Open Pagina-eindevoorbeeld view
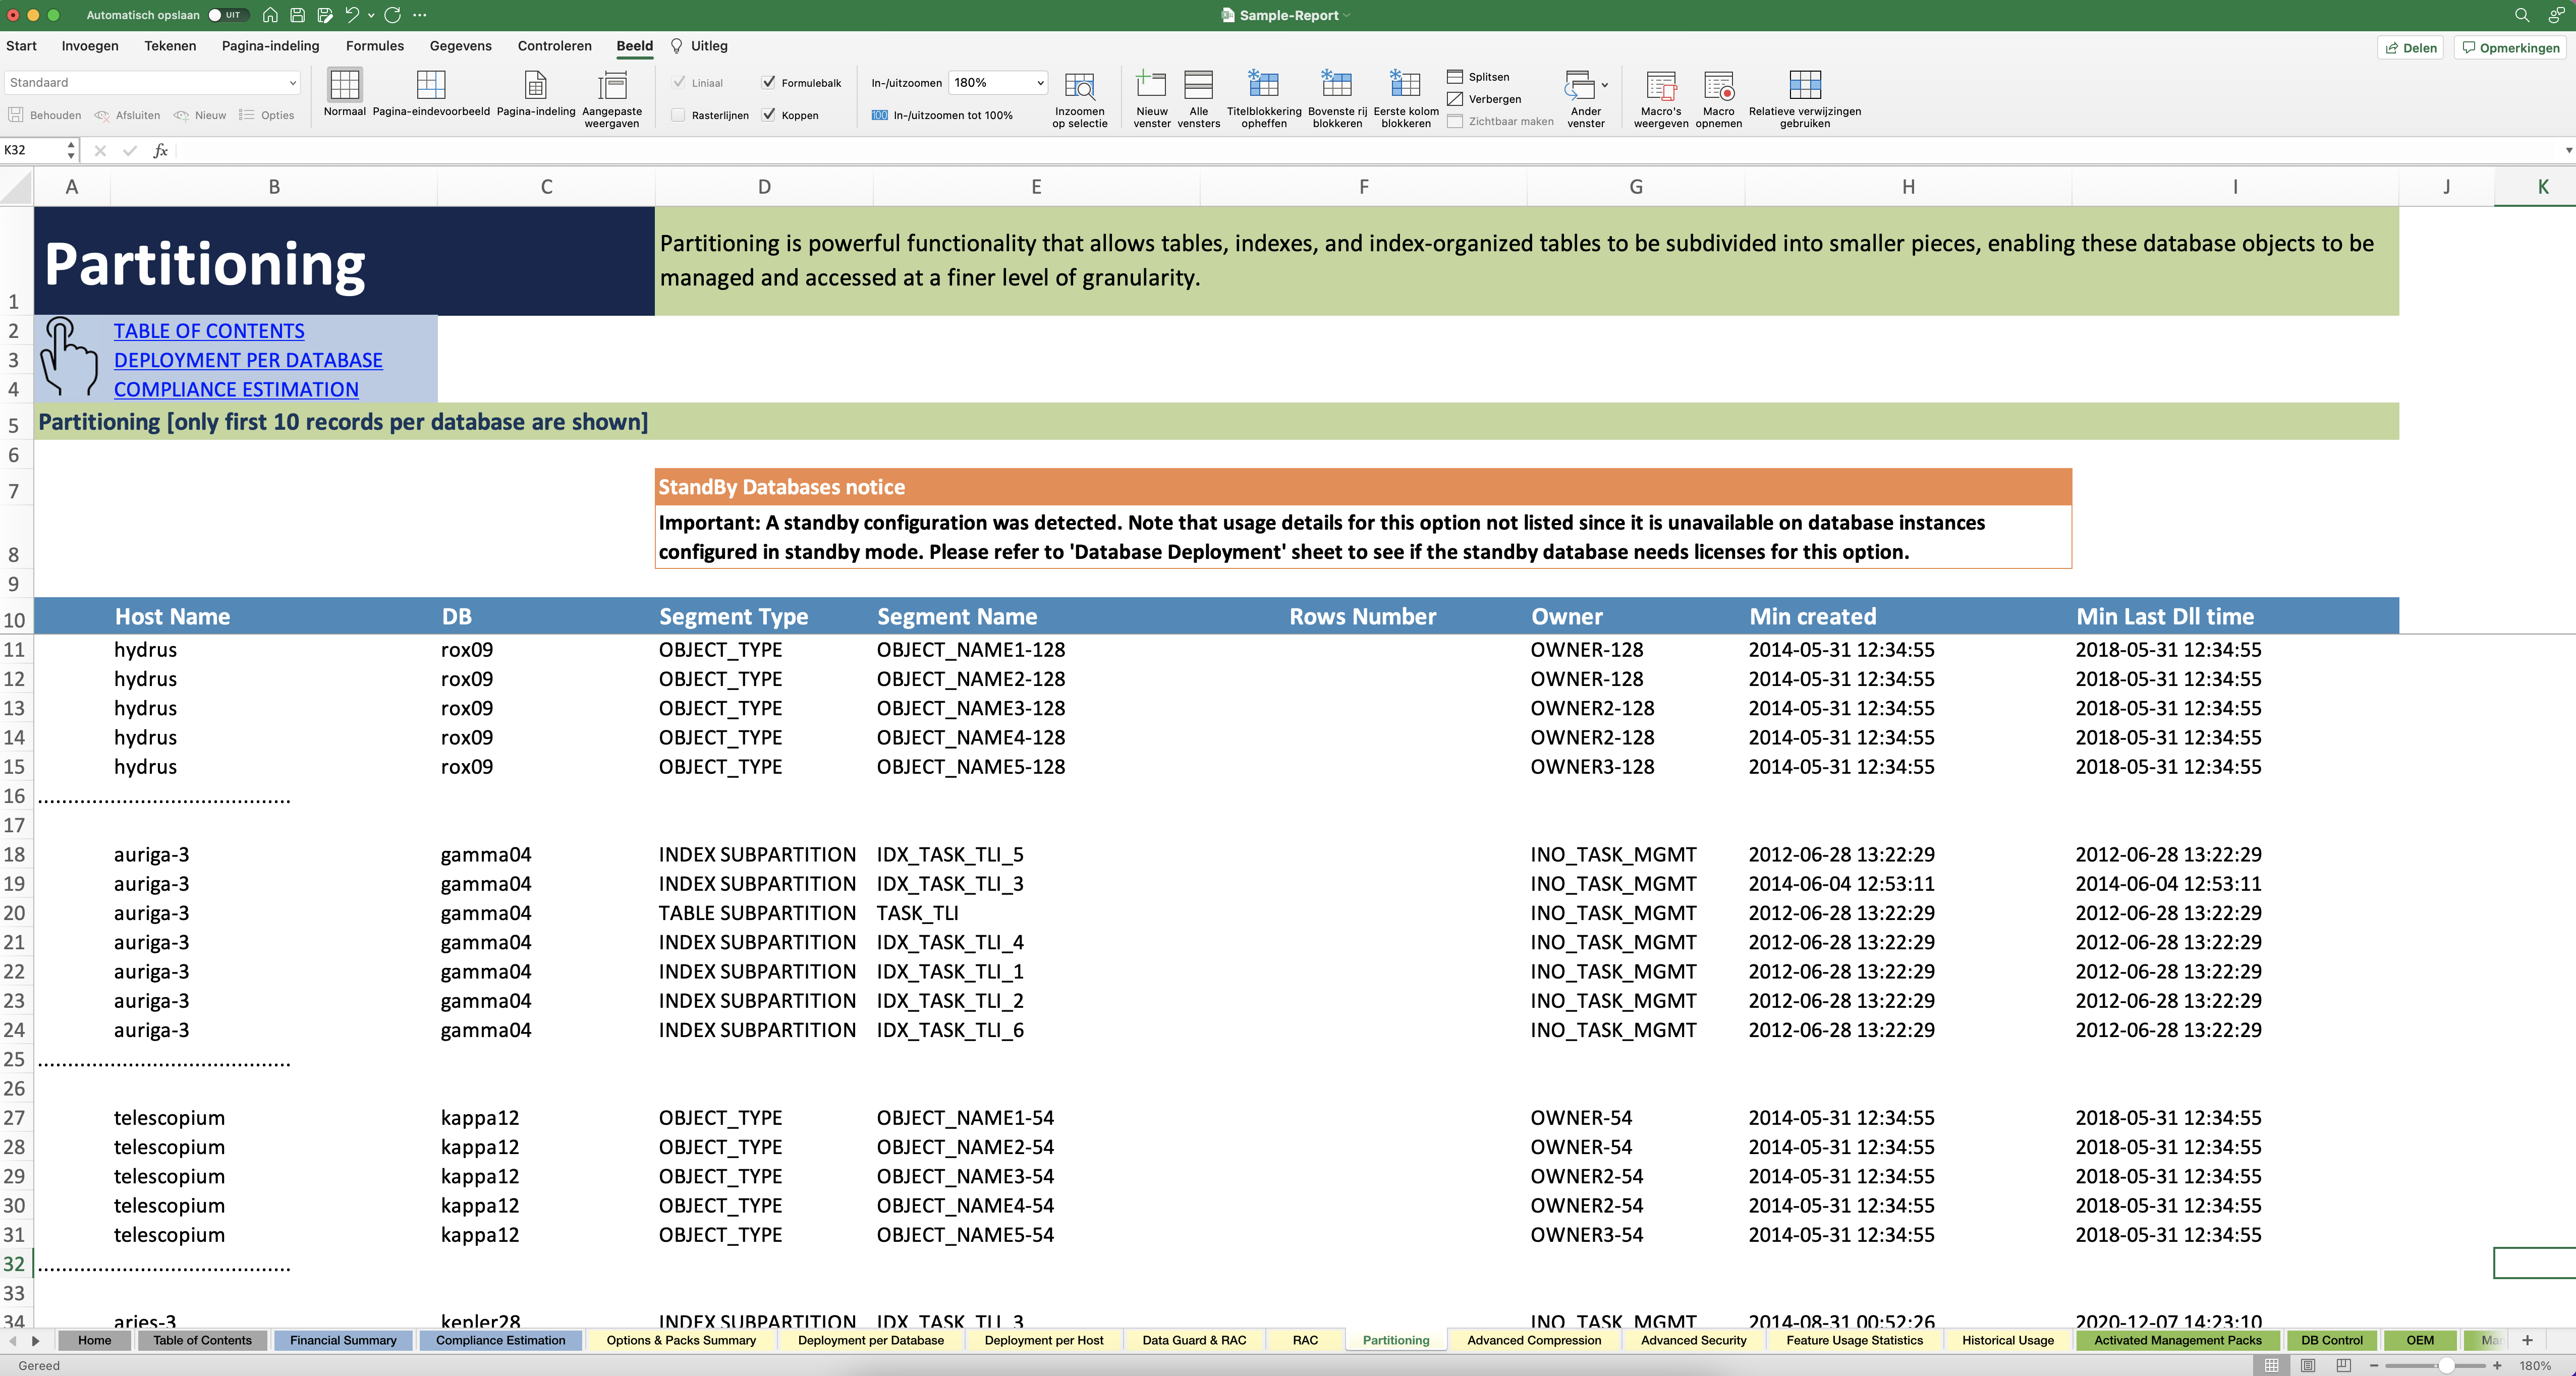 click(431, 86)
